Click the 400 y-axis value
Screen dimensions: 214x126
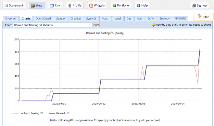[x=17, y=76]
